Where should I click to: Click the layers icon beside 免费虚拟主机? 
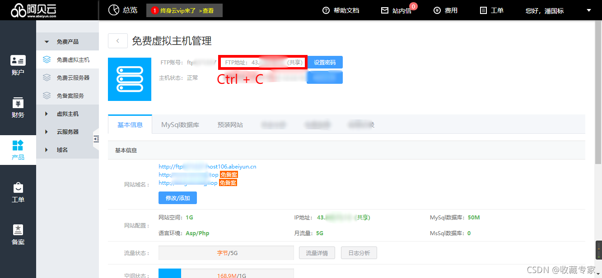point(47,59)
